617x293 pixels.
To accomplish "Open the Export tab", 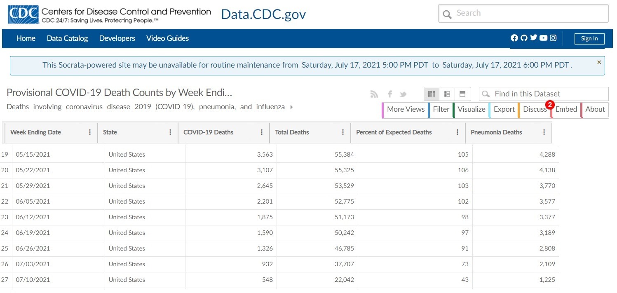I will click(x=504, y=109).
